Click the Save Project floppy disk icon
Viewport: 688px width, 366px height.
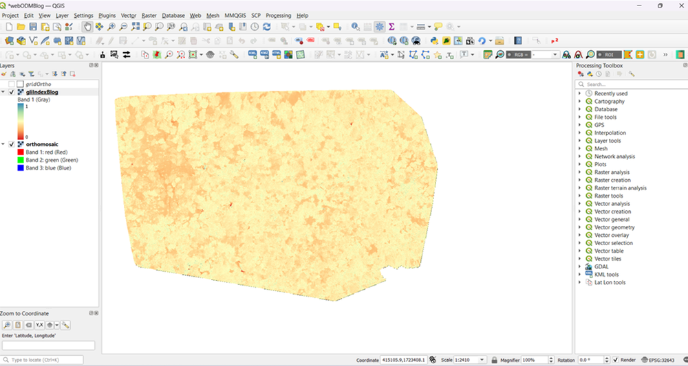[33, 27]
